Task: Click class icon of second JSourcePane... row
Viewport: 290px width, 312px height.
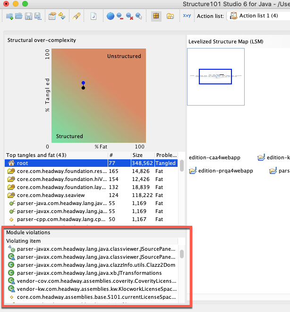Action: point(11,257)
